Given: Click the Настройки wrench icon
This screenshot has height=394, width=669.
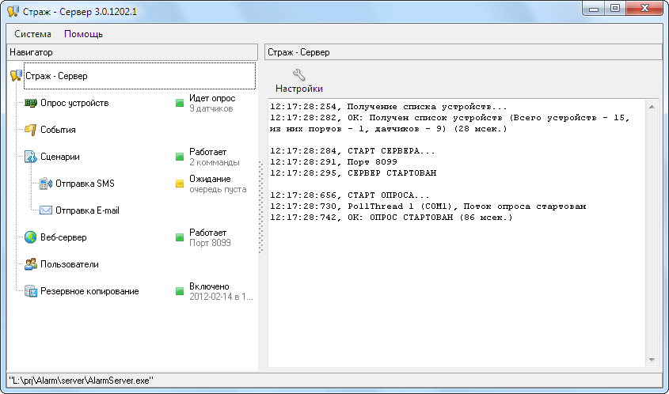Looking at the screenshot, I should coord(298,74).
